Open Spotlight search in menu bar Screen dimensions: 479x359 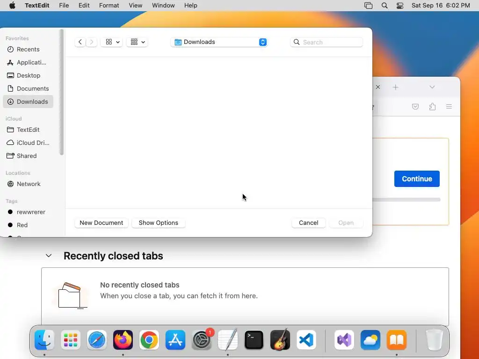385,6
